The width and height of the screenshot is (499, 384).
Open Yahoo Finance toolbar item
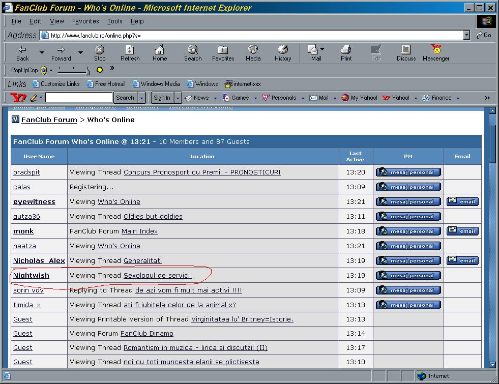tap(437, 98)
